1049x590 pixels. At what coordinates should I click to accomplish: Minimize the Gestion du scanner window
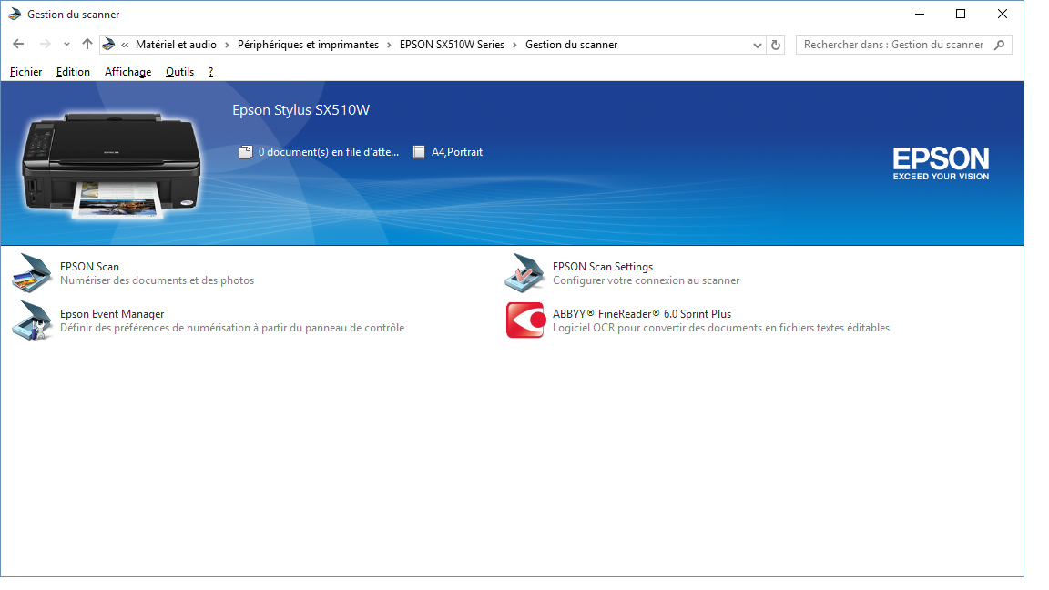pyautogui.click(x=920, y=14)
